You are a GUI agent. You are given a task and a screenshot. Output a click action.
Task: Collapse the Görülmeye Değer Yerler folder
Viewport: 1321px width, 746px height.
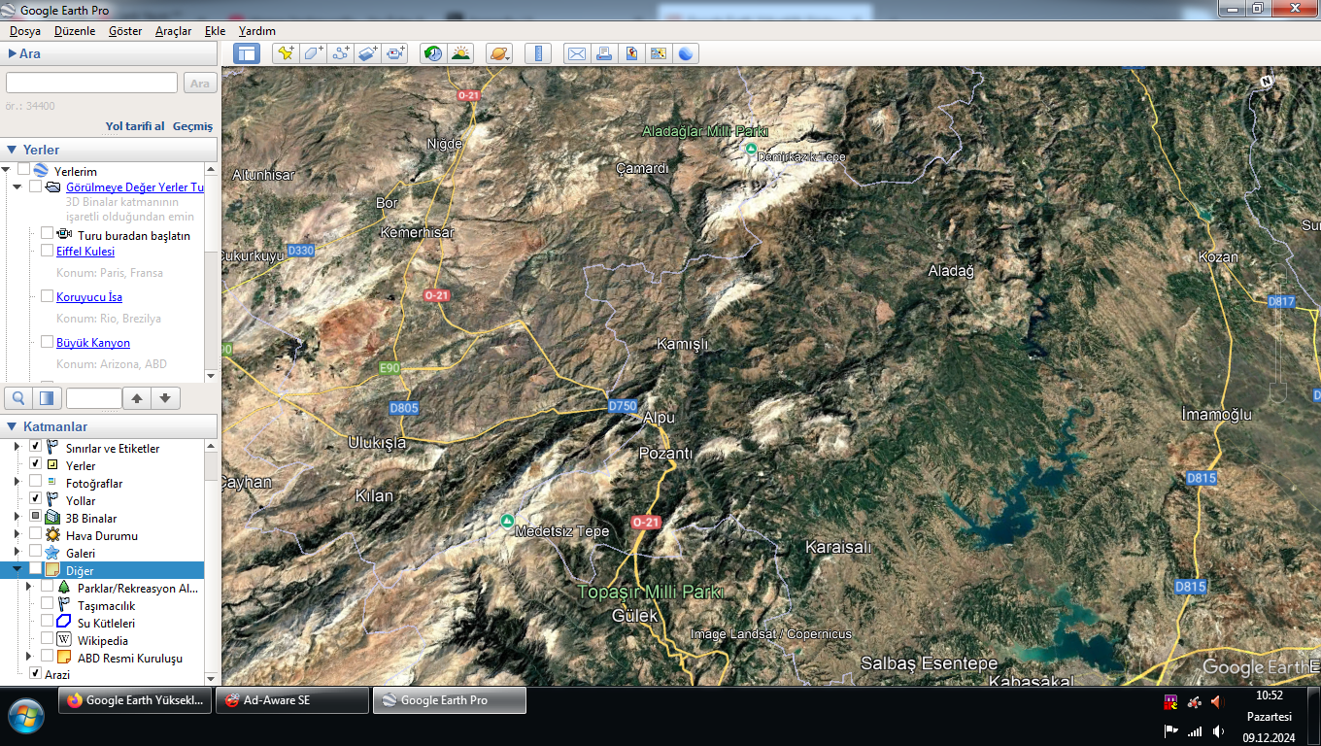[17, 187]
